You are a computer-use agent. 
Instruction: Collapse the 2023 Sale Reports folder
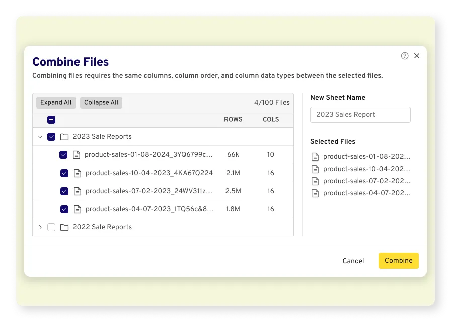(x=40, y=136)
